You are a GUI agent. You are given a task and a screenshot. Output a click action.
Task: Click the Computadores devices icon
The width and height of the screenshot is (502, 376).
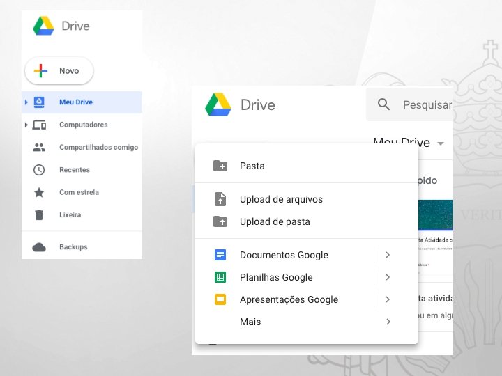pyautogui.click(x=39, y=125)
